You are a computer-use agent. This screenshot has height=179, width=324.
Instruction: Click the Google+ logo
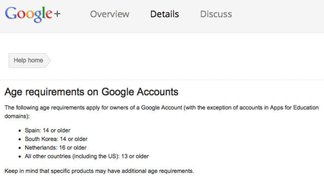(x=33, y=14)
